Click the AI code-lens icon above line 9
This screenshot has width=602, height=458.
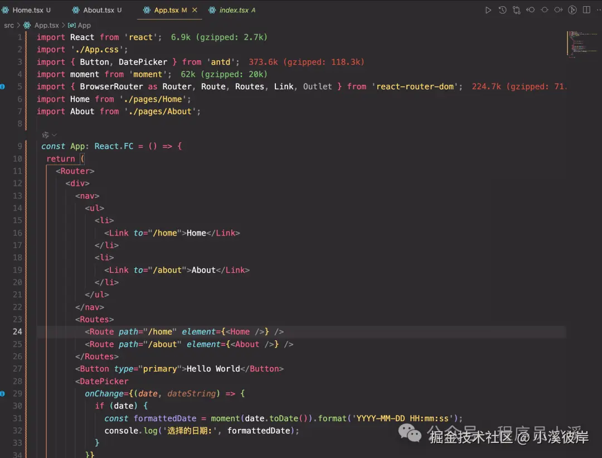pos(45,135)
